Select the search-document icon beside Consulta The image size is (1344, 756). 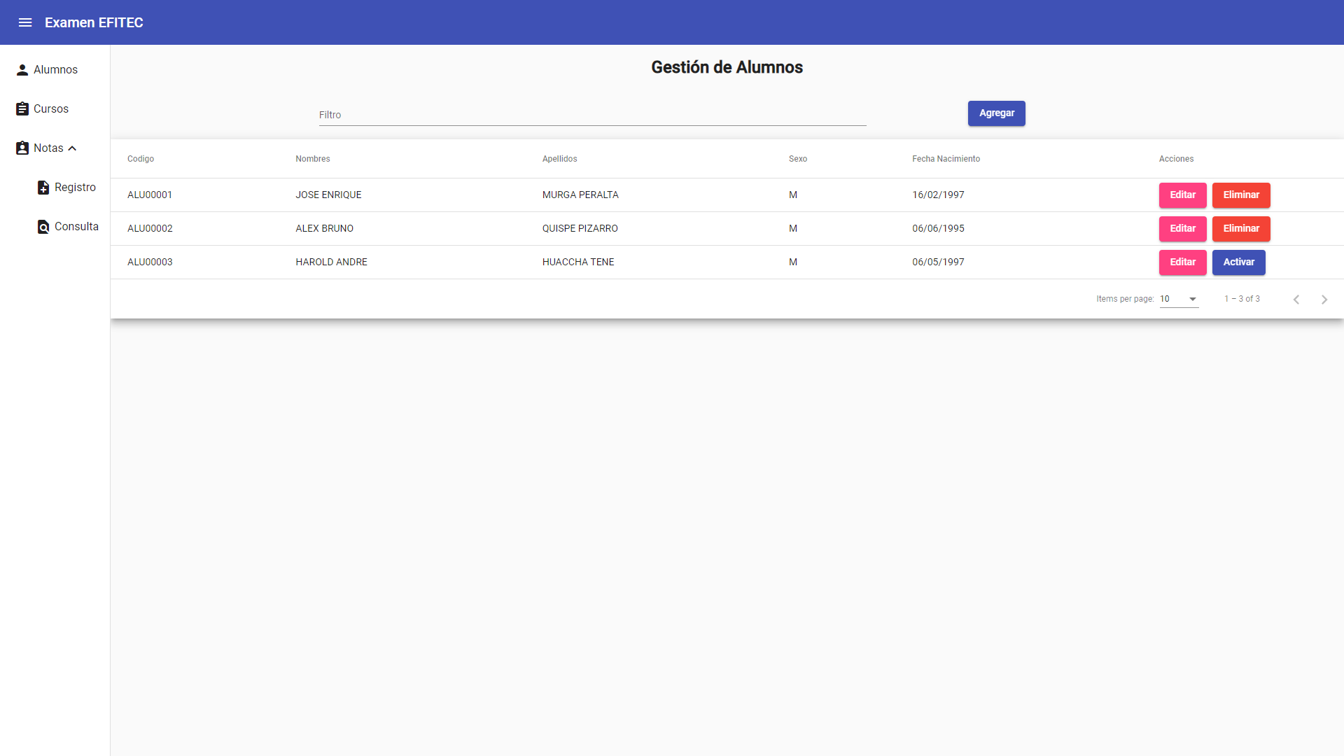43,226
